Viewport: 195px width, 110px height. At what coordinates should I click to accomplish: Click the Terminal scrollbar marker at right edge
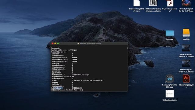[x=127, y=48]
